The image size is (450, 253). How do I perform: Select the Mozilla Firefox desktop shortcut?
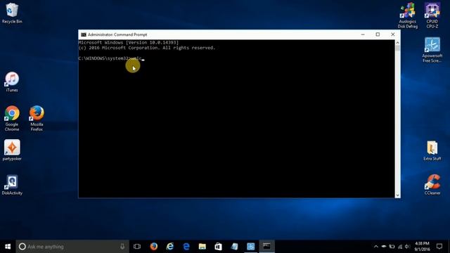pyautogui.click(x=37, y=119)
